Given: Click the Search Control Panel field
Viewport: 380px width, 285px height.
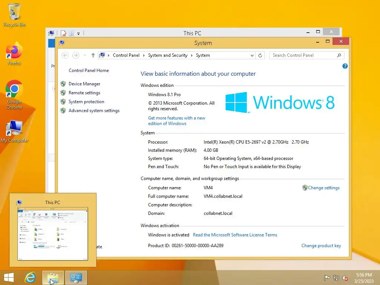Looking at the screenshot, I should tap(307, 55).
